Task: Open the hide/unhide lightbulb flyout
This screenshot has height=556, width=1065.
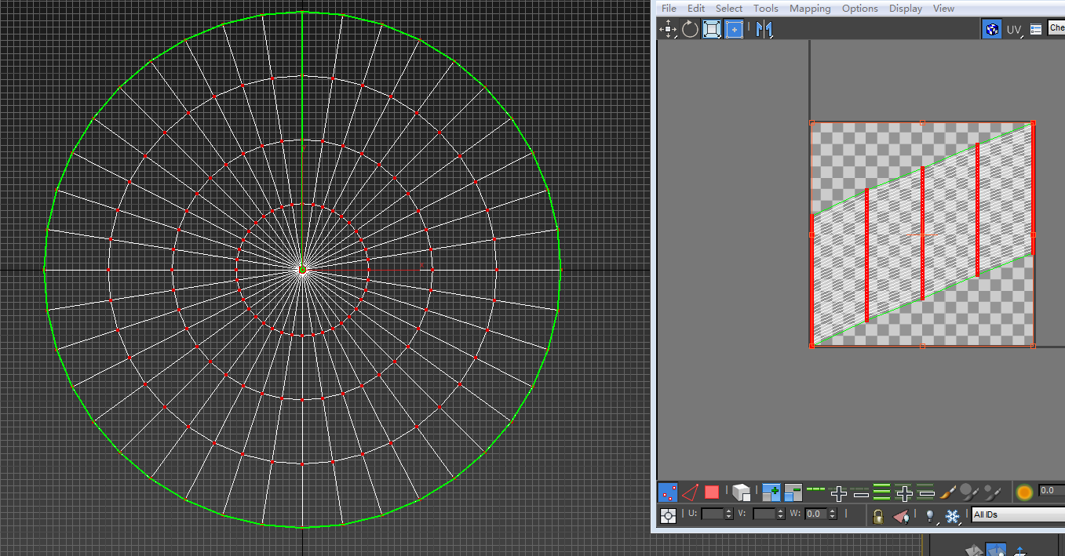Action: click(930, 516)
